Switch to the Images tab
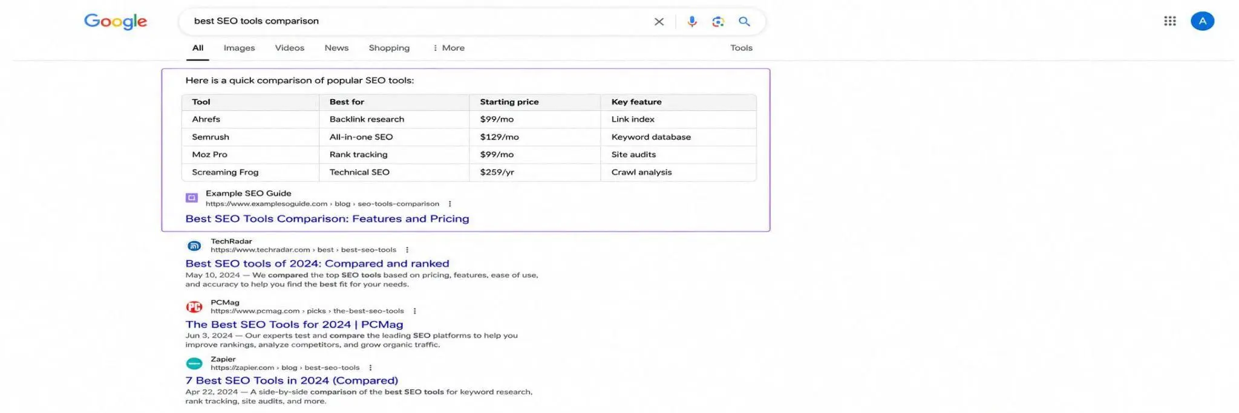The height and width of the screenshot is (413, 1239). pos(239,48)
